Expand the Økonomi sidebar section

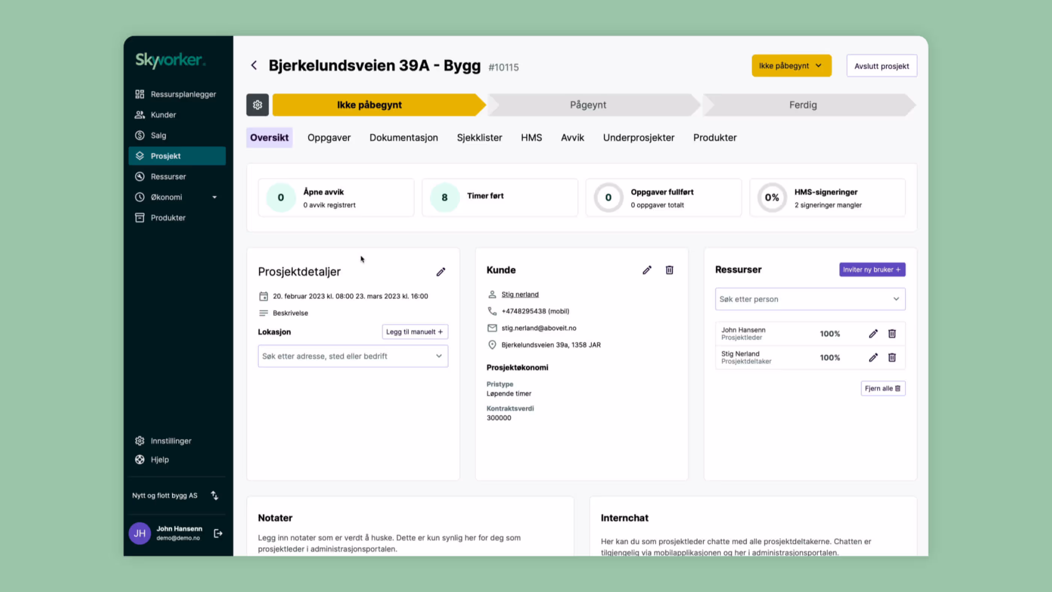pos(215,197)
